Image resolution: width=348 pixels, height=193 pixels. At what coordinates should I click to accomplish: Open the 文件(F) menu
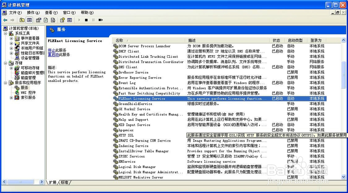15,13
